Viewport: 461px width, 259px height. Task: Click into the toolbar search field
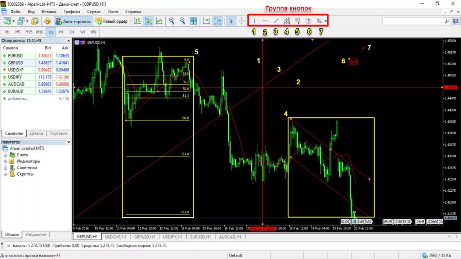click(x=413, y=21)
